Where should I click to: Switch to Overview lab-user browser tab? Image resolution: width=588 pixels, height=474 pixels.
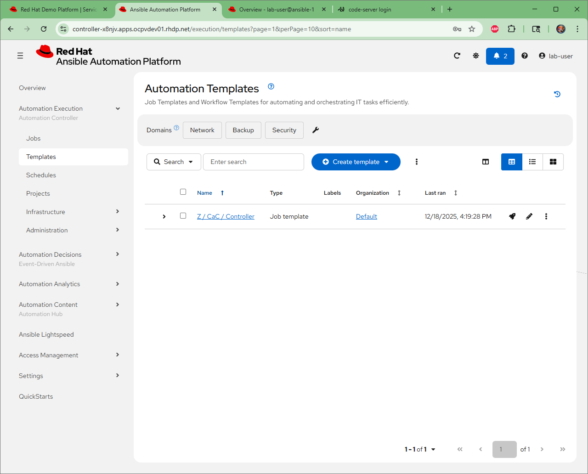tap(277, 9)
